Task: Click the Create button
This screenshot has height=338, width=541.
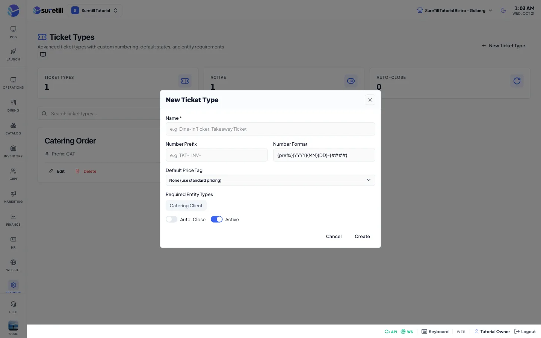Action: [362, 237]
